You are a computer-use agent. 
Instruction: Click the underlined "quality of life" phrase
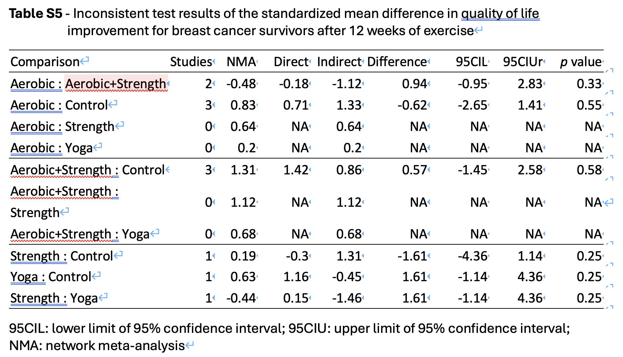(500, 14)
